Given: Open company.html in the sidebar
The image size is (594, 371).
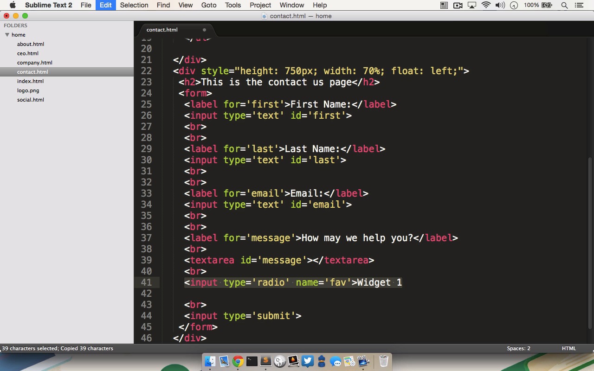Looking at the screenshot, I should [x=35, y=63].
